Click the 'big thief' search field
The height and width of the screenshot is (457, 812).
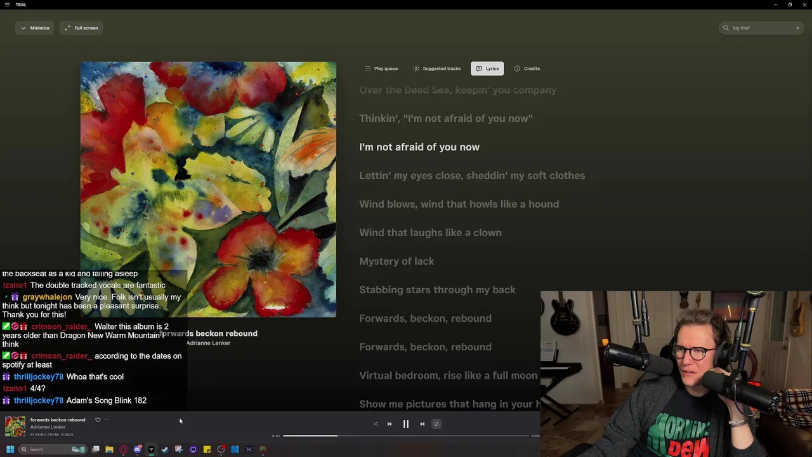click(x=761, y=28)
